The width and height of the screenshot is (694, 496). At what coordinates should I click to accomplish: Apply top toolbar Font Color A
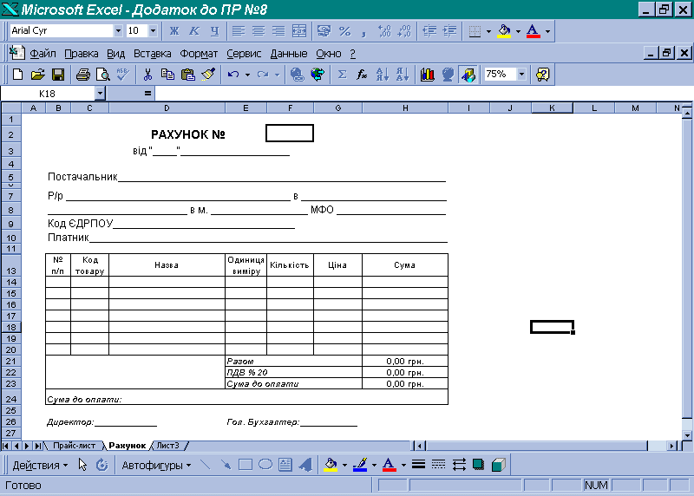click(x=534, y=31)
